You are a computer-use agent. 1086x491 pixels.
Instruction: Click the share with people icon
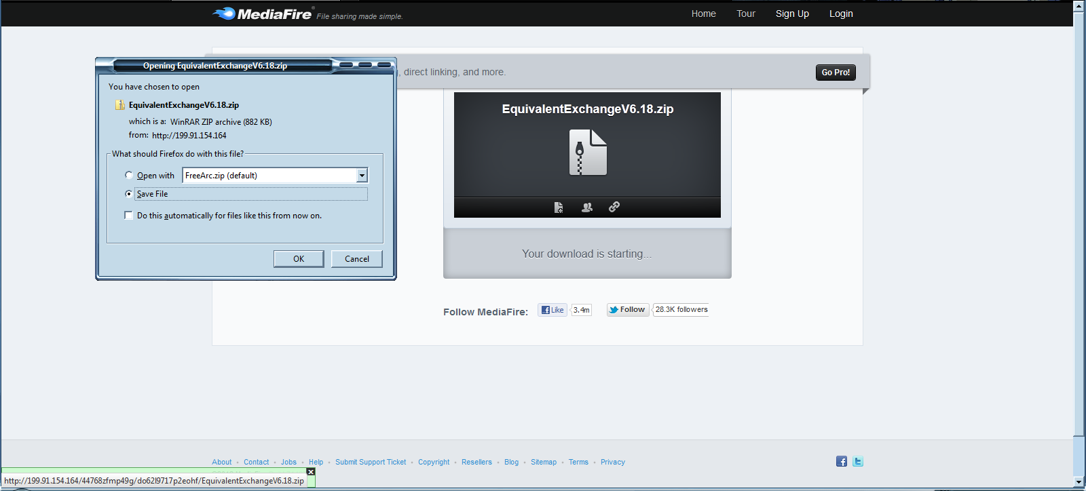pos(587,208)
